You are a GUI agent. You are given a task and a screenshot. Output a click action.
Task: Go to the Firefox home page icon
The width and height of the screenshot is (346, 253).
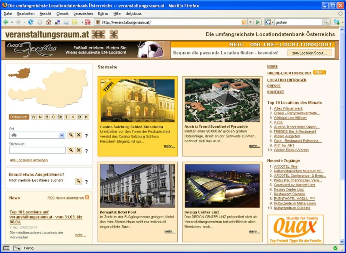pos(48,22)
